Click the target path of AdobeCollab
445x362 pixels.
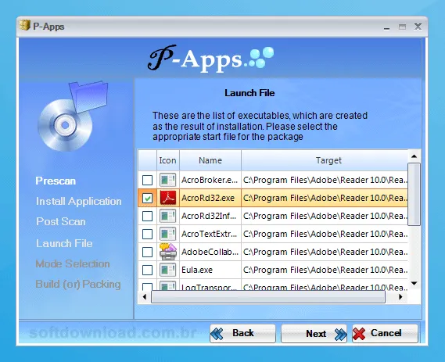[325, 252]
